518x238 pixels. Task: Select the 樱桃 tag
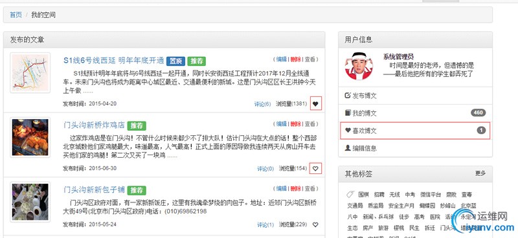coord(399,228)
